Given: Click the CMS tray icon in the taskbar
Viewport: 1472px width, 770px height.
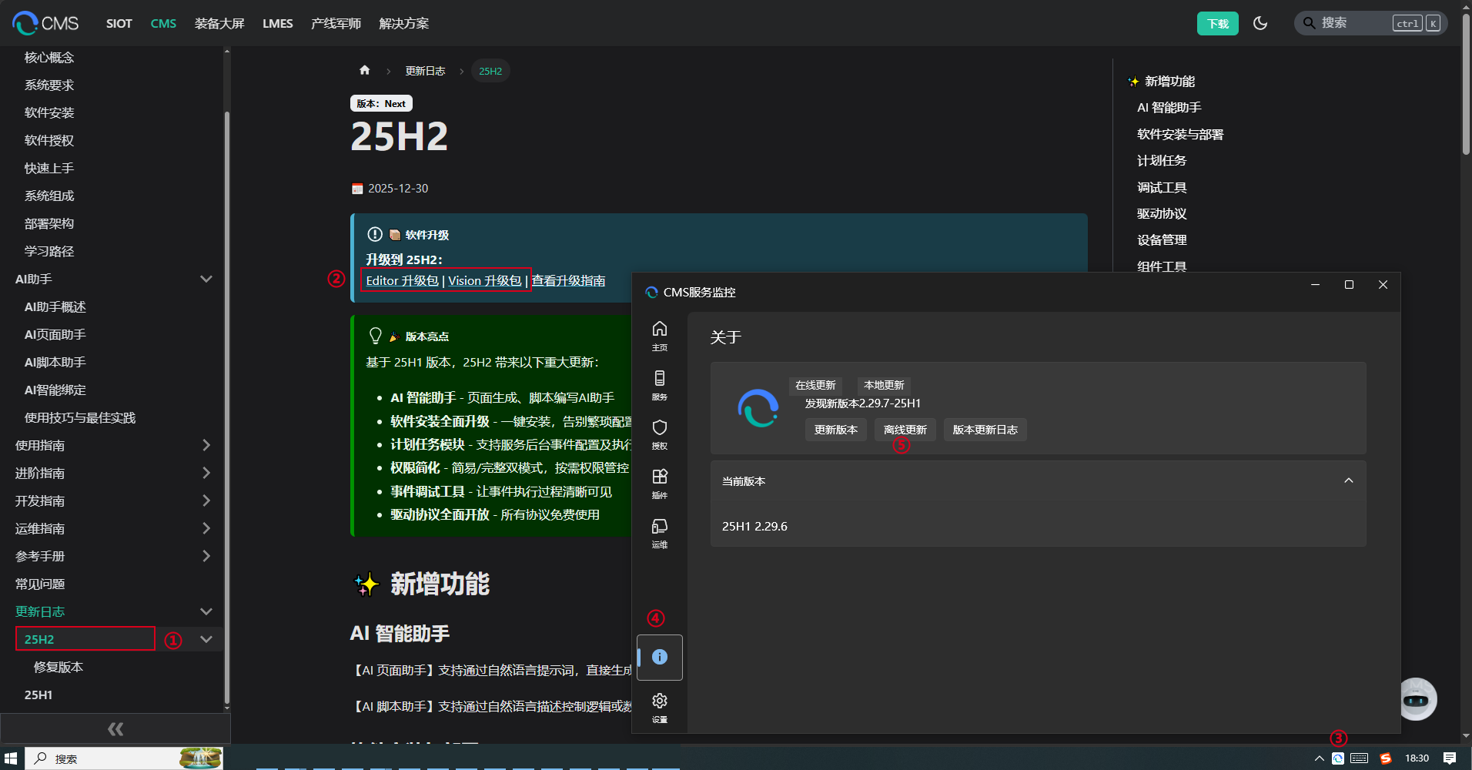Looking at the screenshot, I should point(1338,758).
